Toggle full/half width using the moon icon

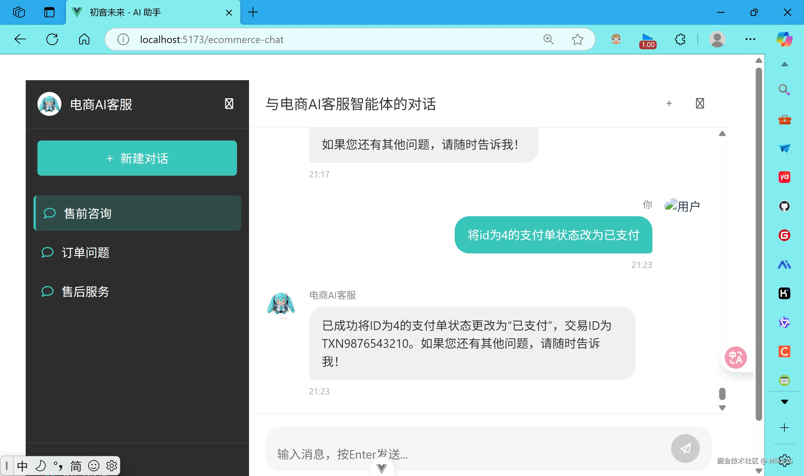tap(41, 465)
